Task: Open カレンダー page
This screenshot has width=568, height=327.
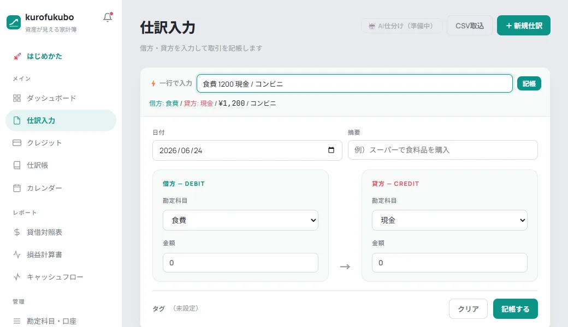Action: tap(61, 188)
